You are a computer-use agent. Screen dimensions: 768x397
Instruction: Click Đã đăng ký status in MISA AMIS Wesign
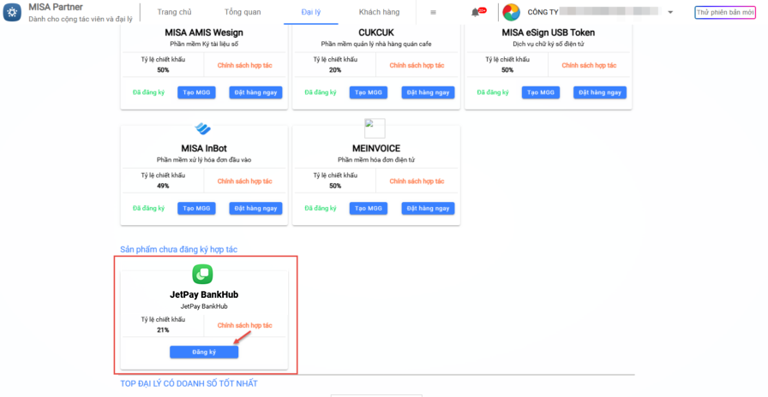pyautogui.click(x=148, y=92)
